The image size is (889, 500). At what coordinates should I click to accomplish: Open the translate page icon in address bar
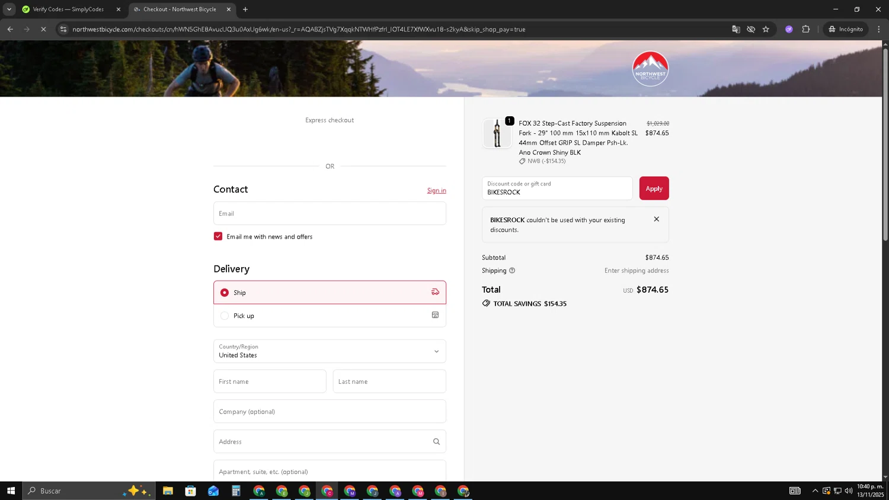[x=736, y=29]
